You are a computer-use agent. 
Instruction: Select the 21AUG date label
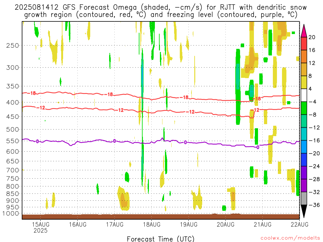click(x=263, y=224)
